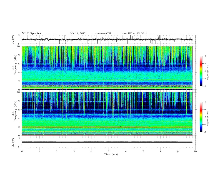The height and width of the screenshot is (170, 220).
Task: Click time axis tick label "5"
Action: tap(109, 151)
